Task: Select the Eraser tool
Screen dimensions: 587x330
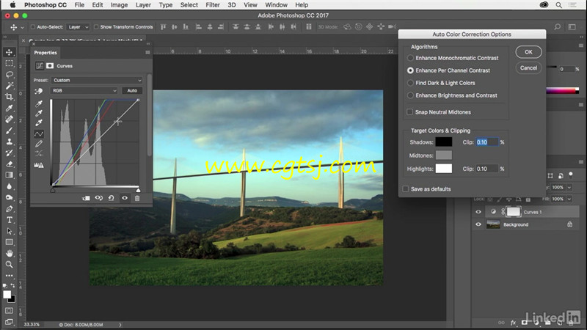Action: [x=9, y=164]
